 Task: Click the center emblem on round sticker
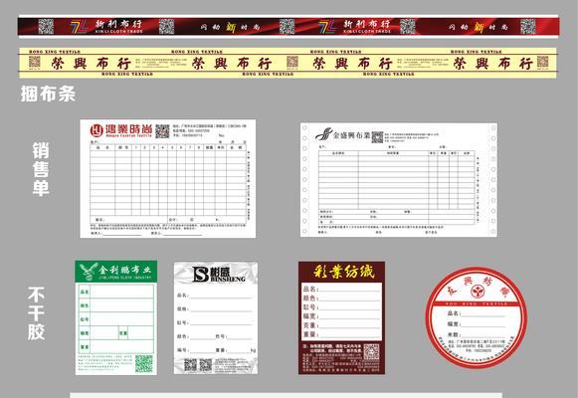477,292
